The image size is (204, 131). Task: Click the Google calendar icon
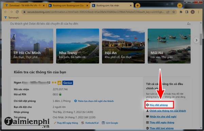point(103,123)
